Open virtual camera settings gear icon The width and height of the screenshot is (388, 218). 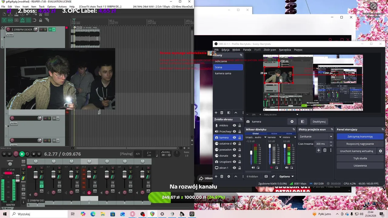tap(380, 151)
